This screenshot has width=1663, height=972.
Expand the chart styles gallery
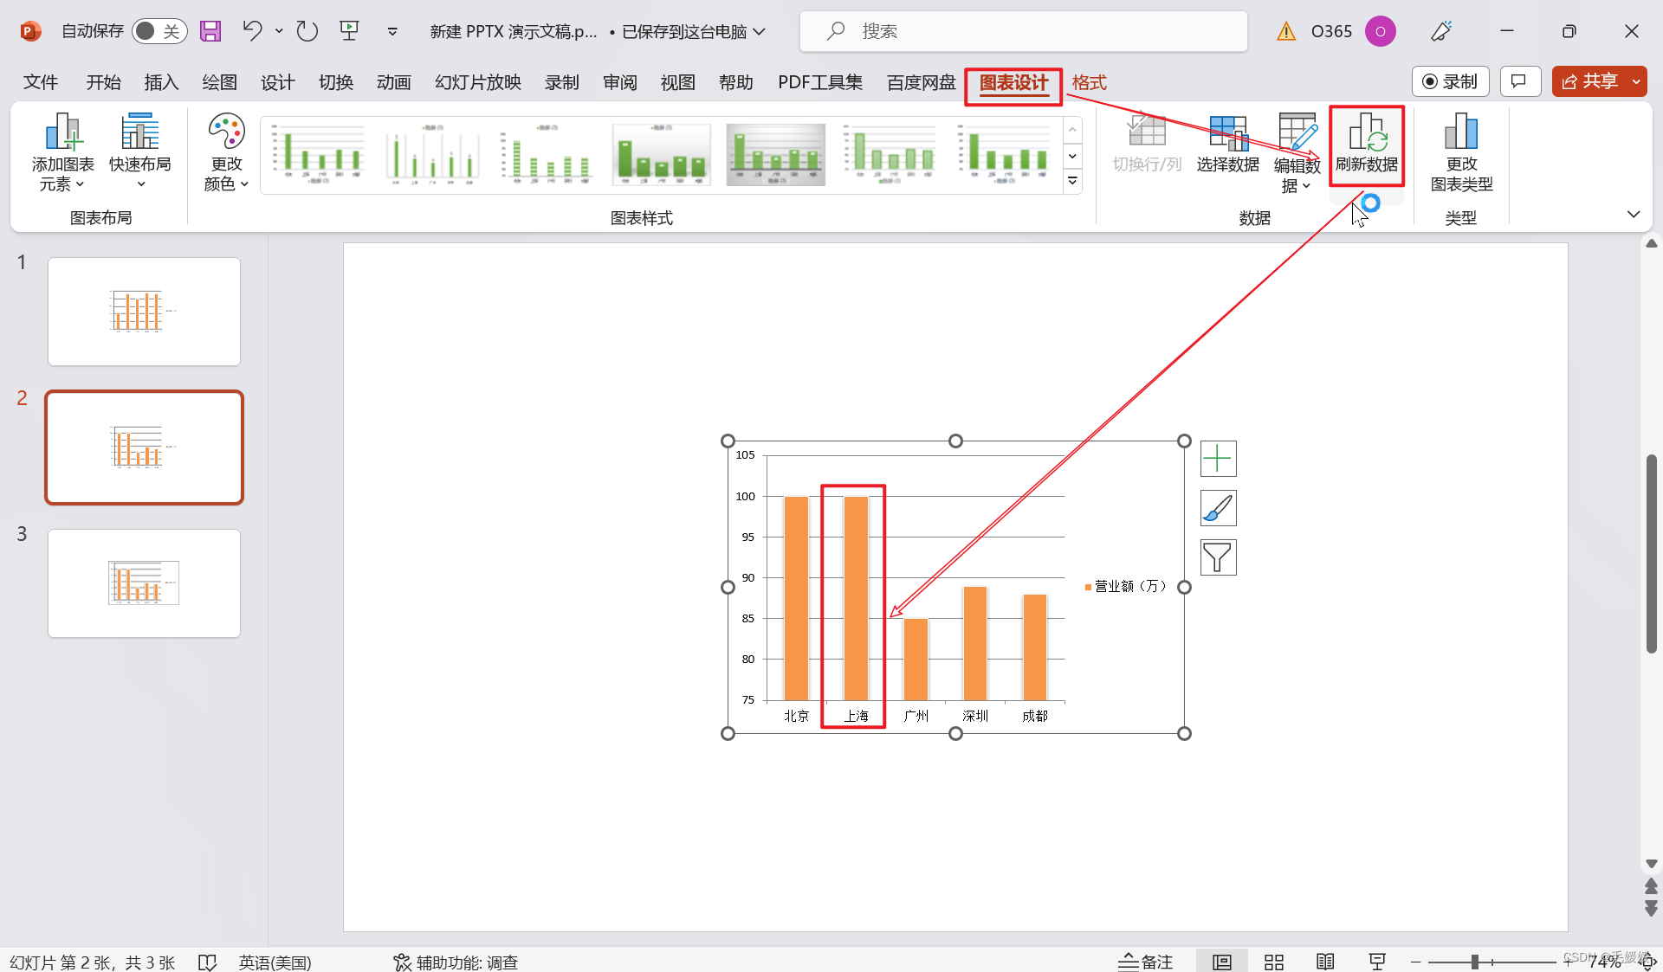1072,181
